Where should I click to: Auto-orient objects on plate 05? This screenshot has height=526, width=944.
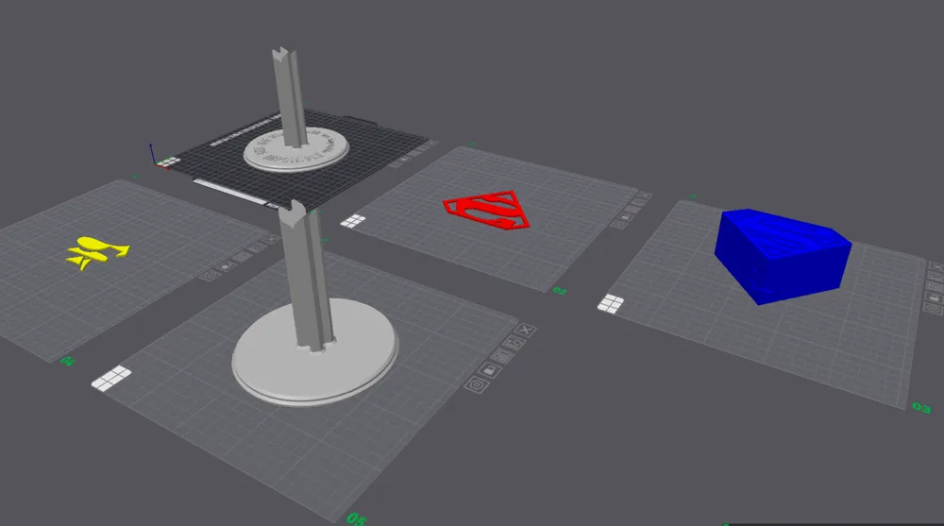pos(514,343)
